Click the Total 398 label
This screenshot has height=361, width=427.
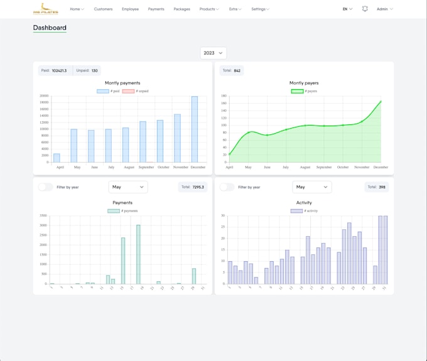(x=376, y=187)
